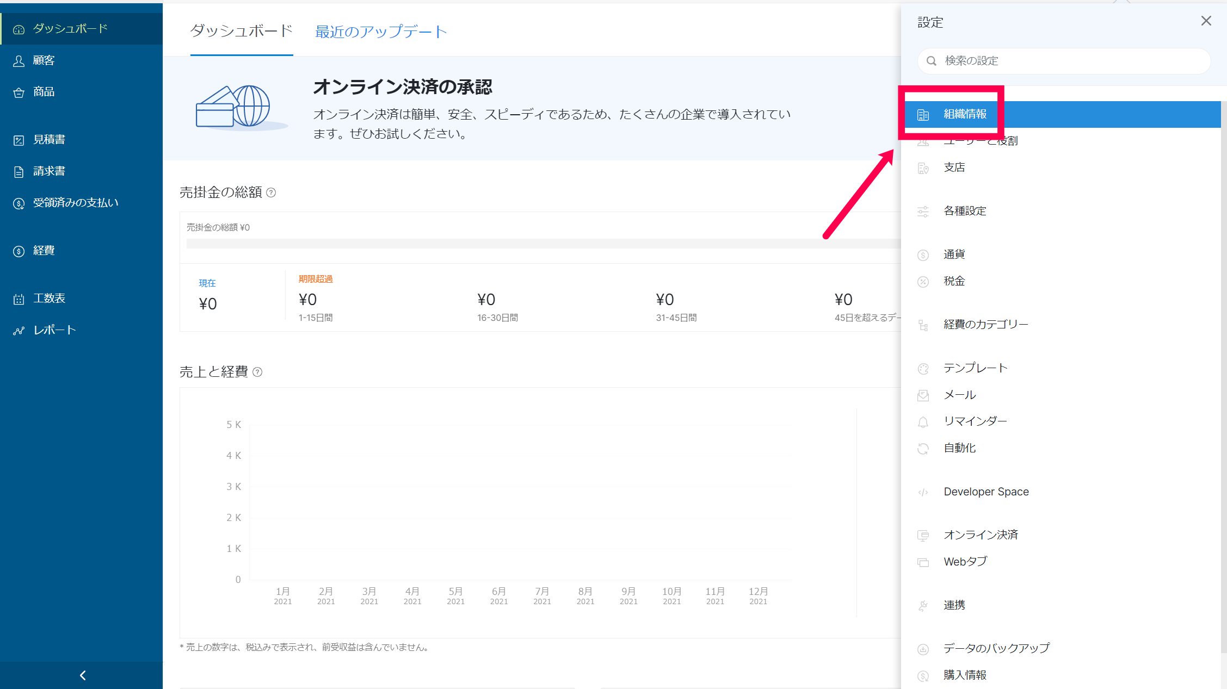Click the 期限超過 overdue label
The image size is (1227, 689).
[x=315, y=279]
